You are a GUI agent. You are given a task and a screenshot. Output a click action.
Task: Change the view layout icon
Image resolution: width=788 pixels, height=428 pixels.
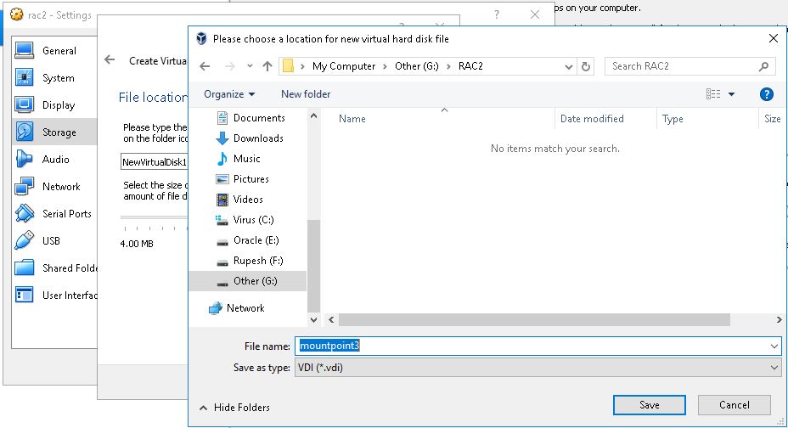point(713,94)
